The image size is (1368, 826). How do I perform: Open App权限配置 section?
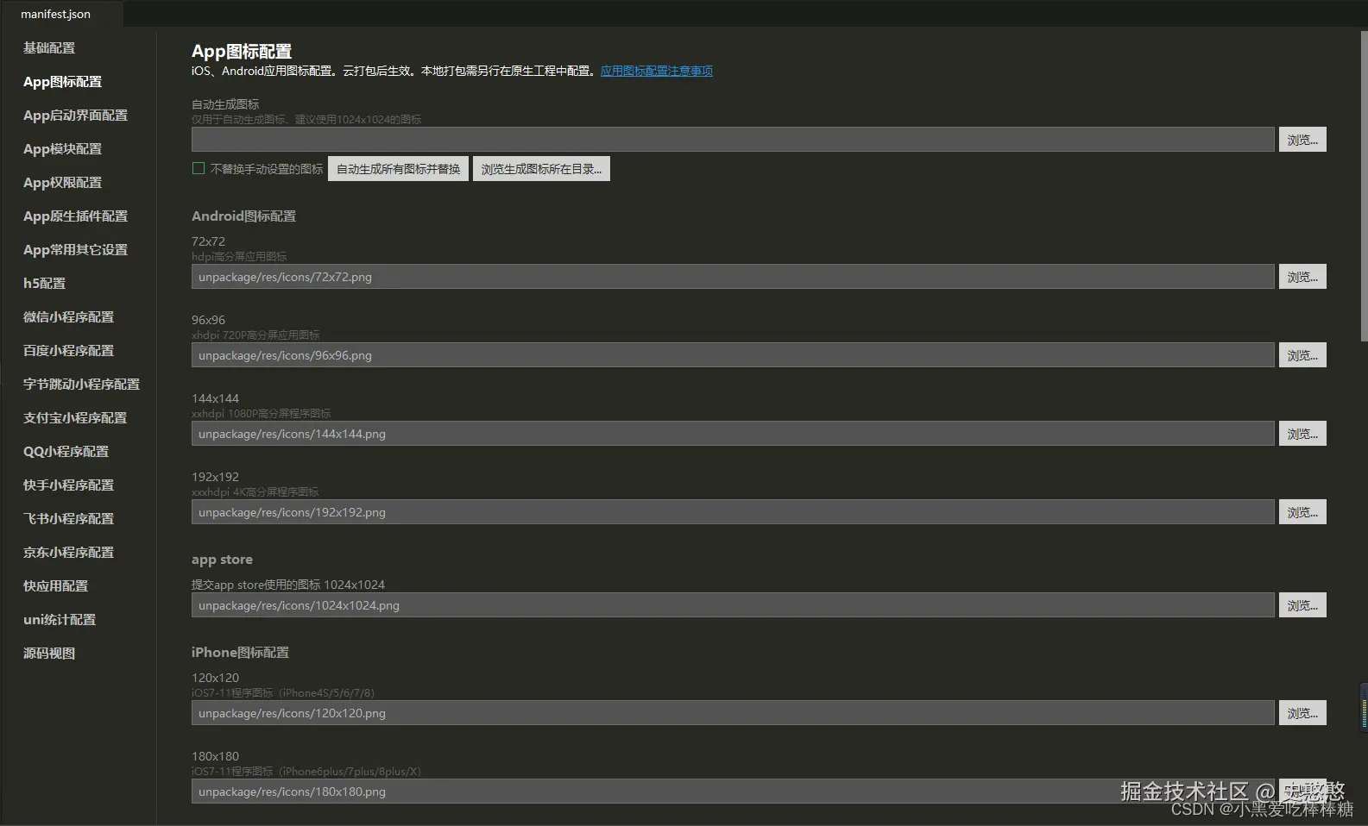62,183
